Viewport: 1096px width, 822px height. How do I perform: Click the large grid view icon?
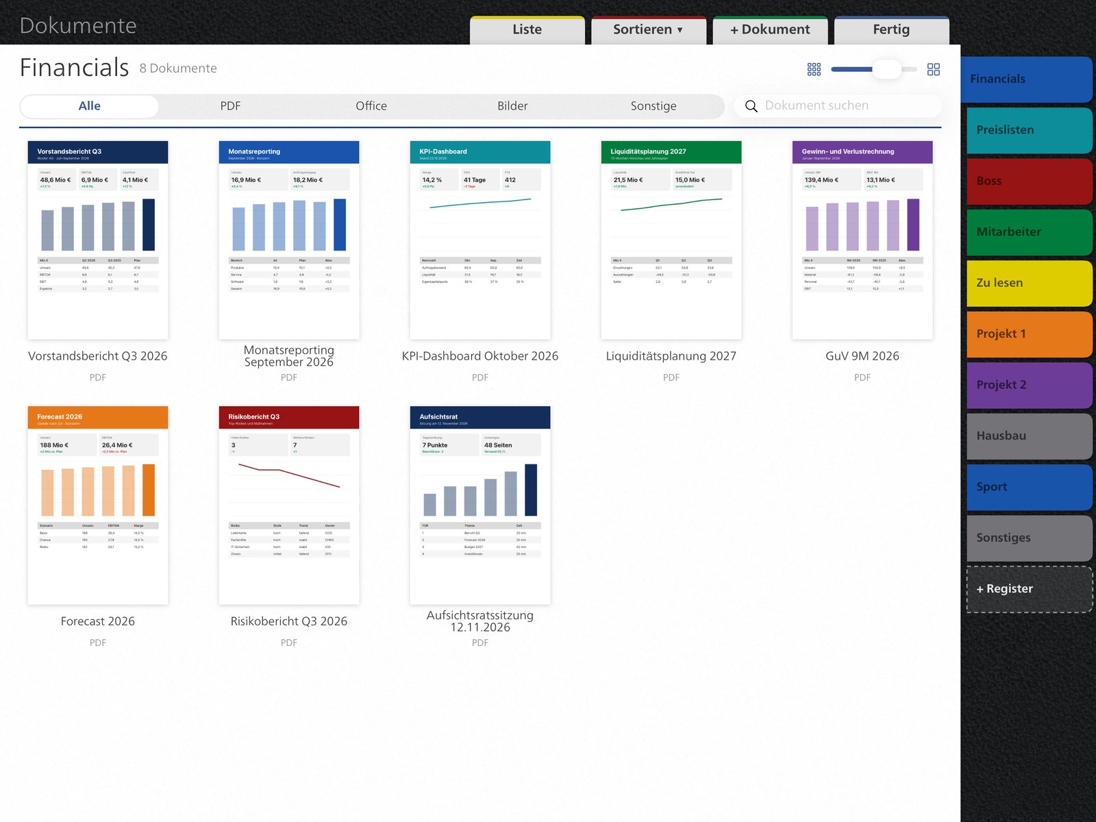pos(933,69)
